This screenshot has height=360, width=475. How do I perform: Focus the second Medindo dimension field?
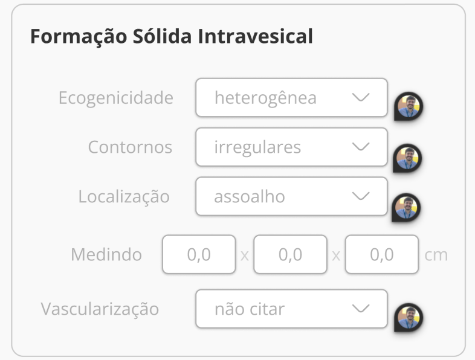coord(291,255)
